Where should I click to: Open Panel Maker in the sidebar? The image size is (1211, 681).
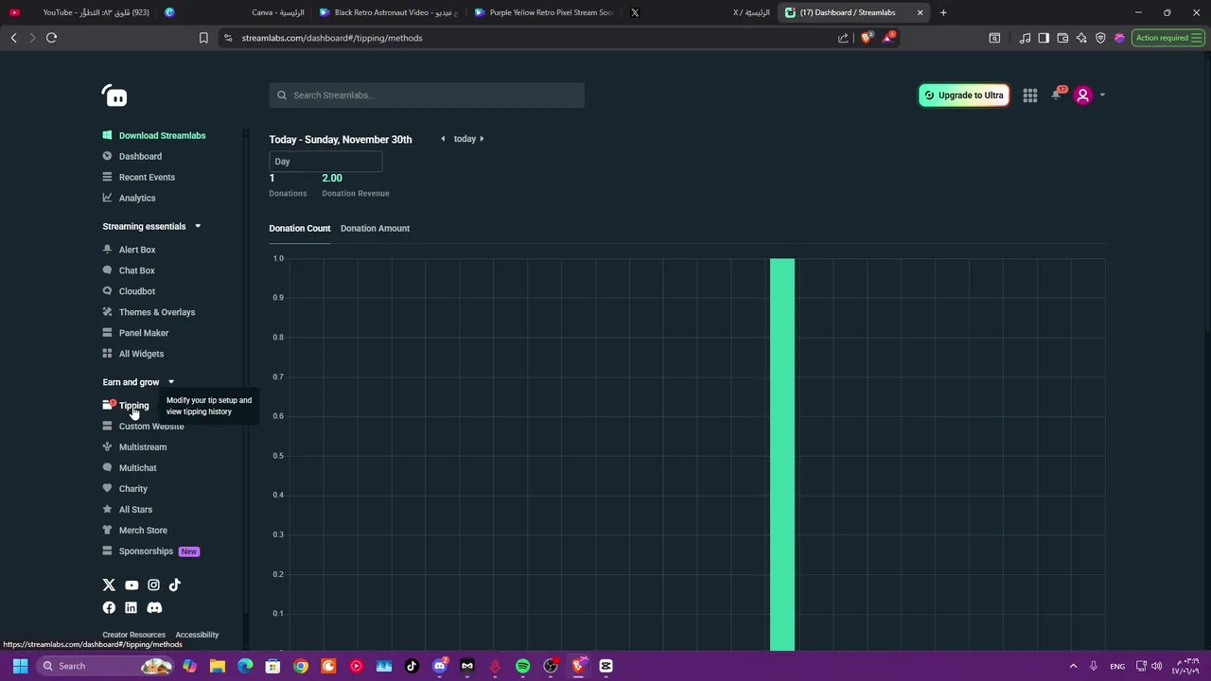click(x=144, y=334)
